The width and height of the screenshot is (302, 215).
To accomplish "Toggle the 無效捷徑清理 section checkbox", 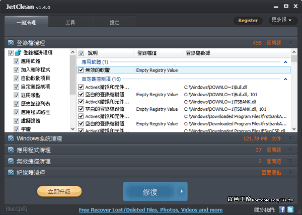I will [x=11, y=161].
